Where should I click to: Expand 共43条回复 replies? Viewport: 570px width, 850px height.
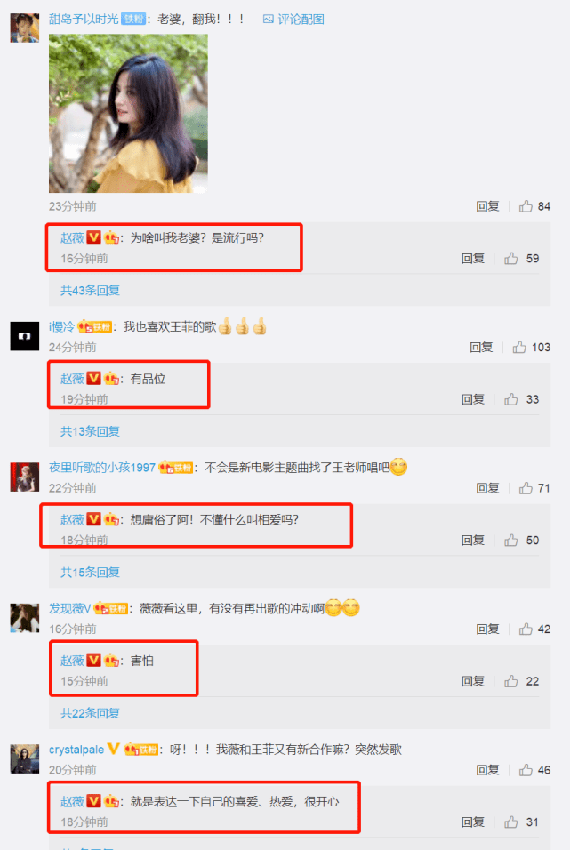tap(90, 291)
